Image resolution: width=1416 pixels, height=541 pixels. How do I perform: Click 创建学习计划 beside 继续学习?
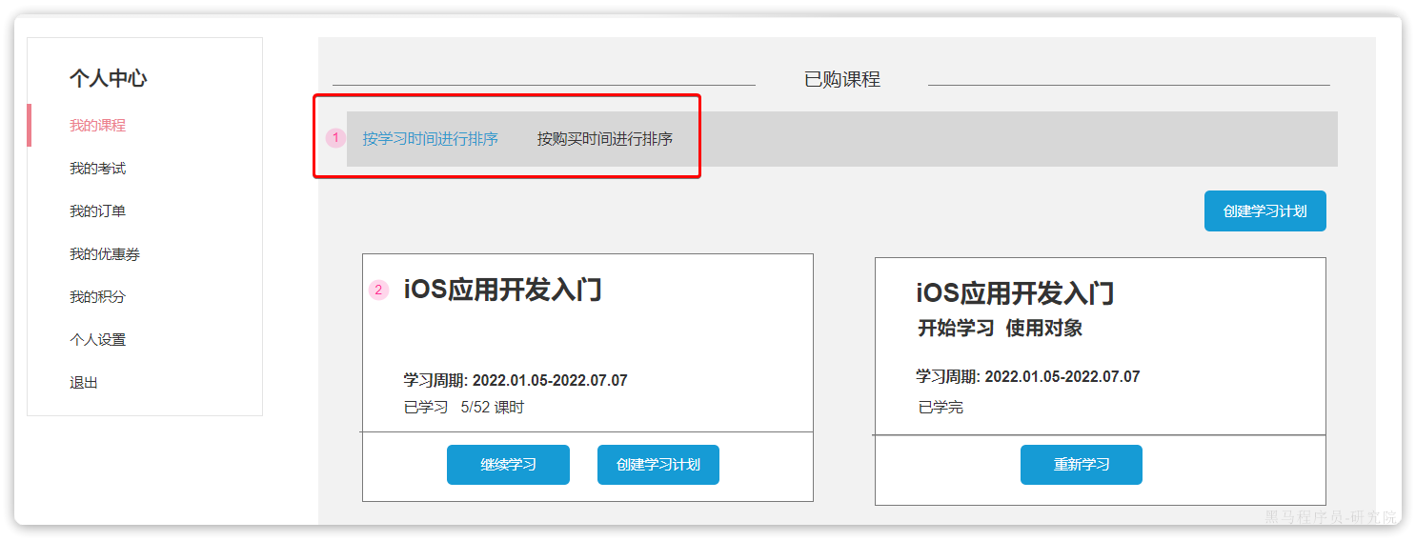click(x=658, y=465)
